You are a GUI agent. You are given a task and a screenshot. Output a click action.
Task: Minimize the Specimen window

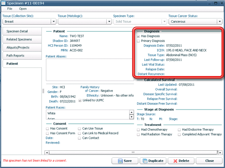(209, 3)
